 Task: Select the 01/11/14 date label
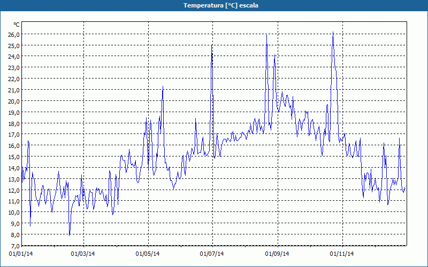(x=342, y=254)
